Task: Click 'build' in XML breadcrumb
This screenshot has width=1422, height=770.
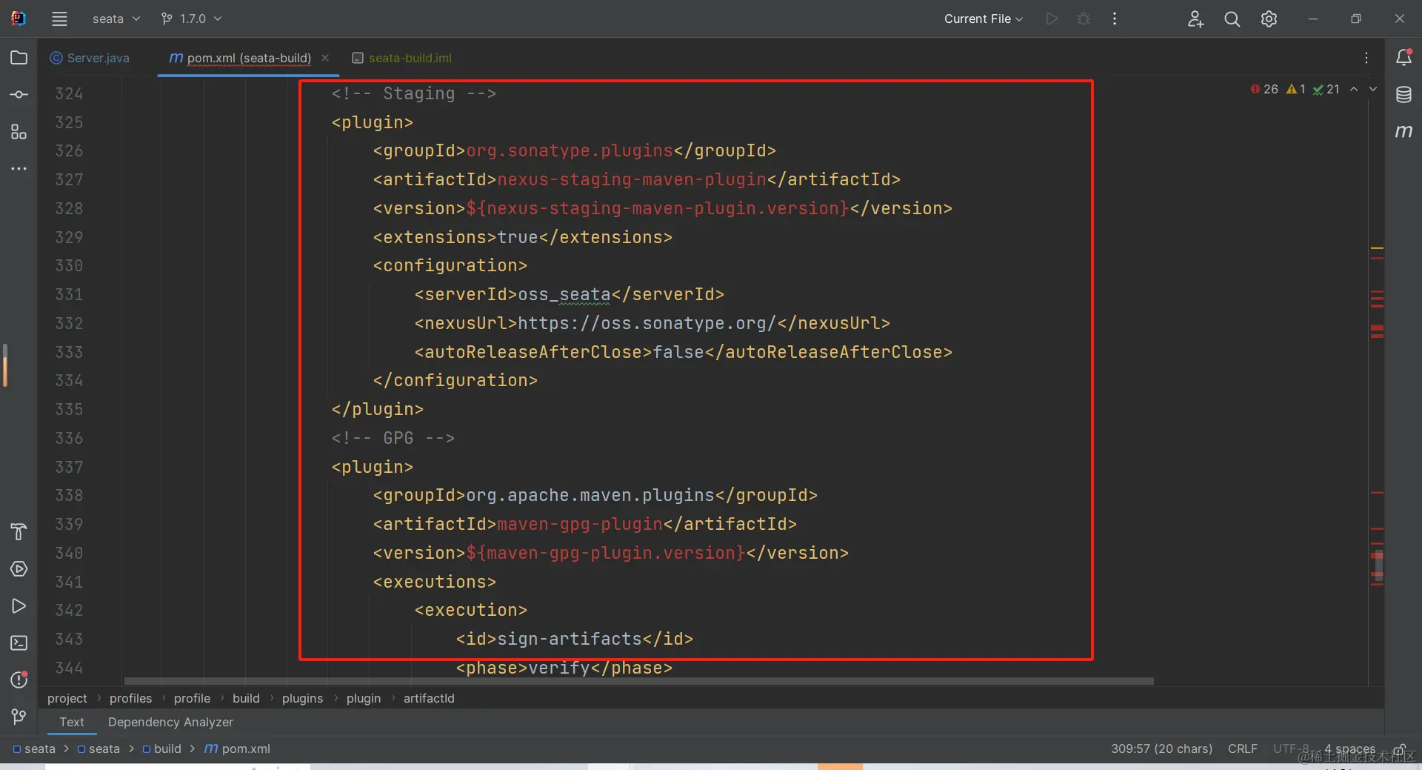Action: (x=246, y=699)
